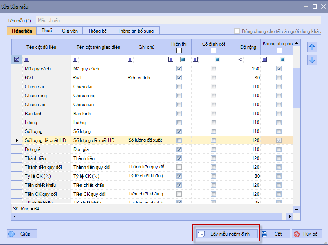Screen dimensions: 328x245
Task: Click the filter operator icon under Tên cột dữ liệu
Action: click(x=26, y=59)
